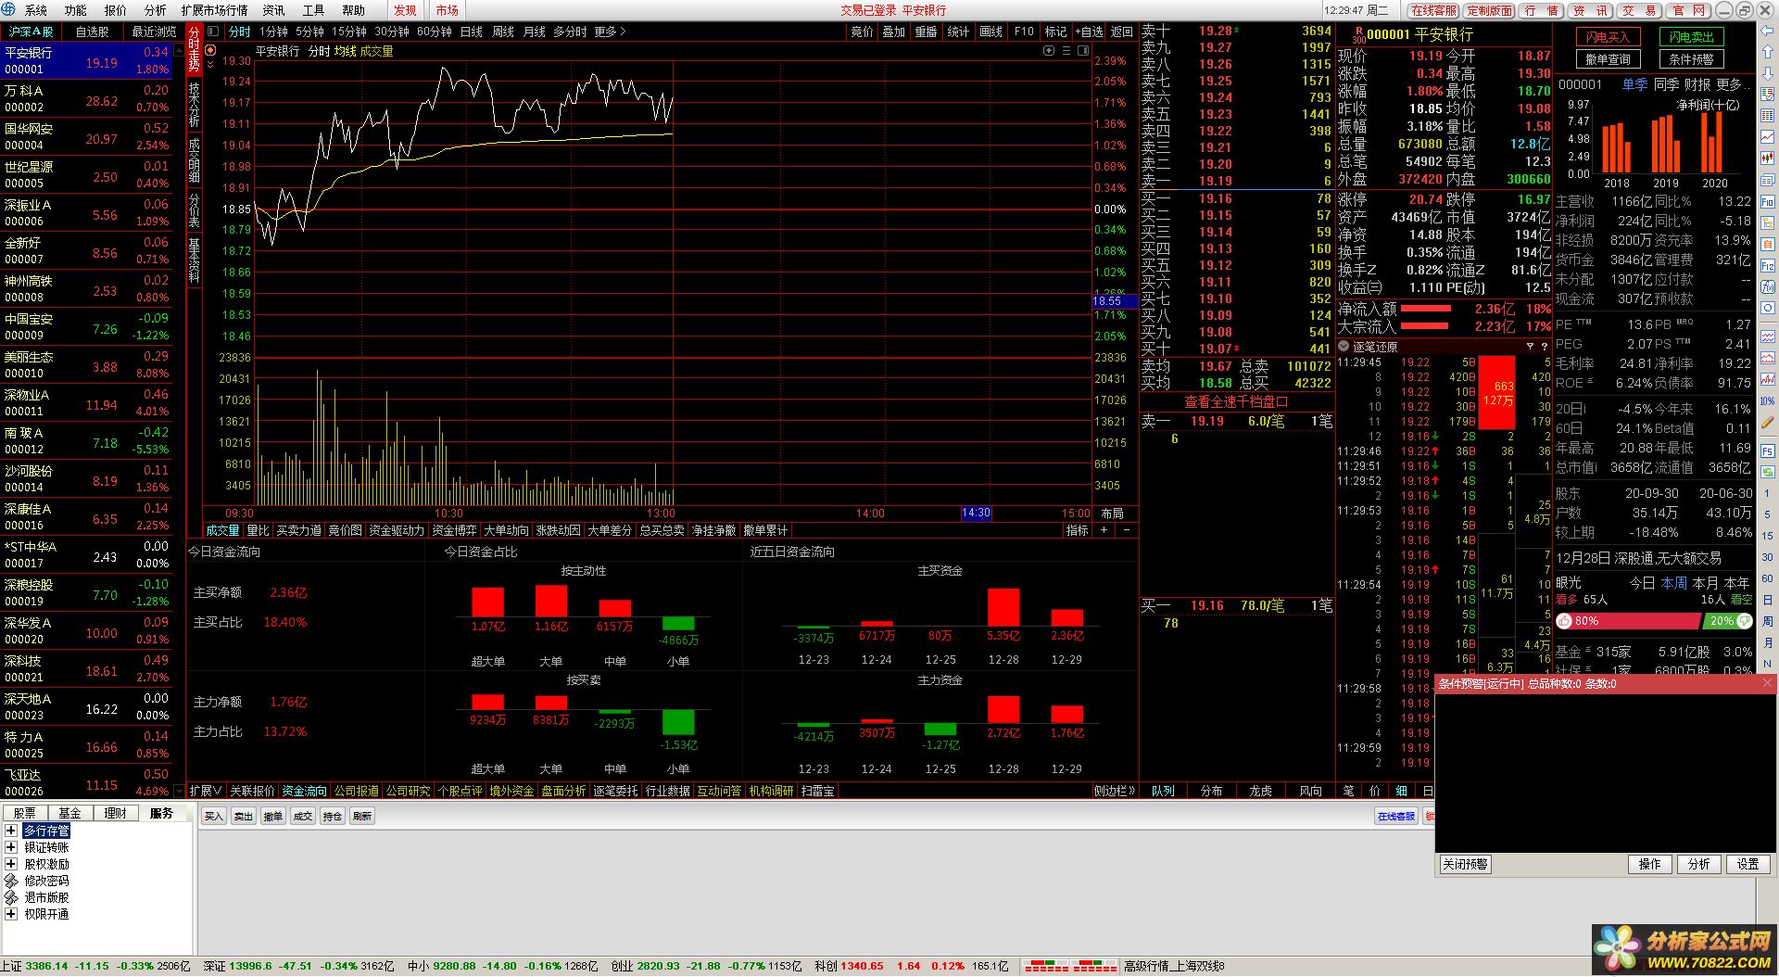Switch to the 日线 chart tab
Viewport: 1779px width, 977px height.
tap(472, 32)
